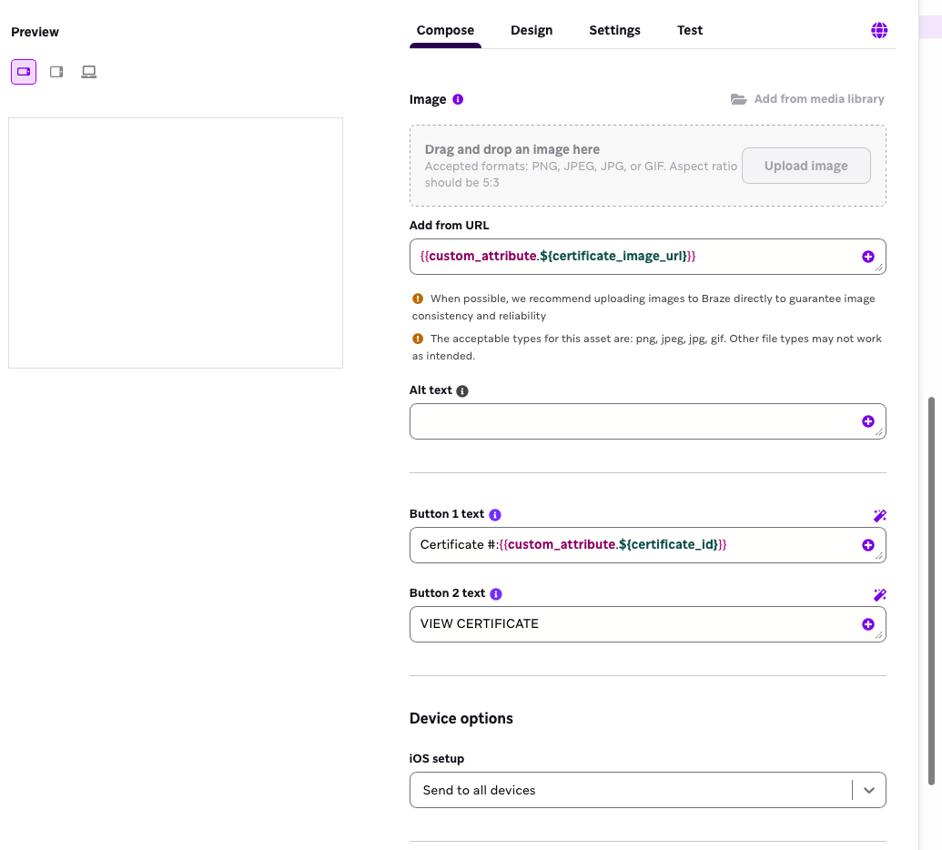
Task: Click the info icon next to Image
Action: pos(456,98)
